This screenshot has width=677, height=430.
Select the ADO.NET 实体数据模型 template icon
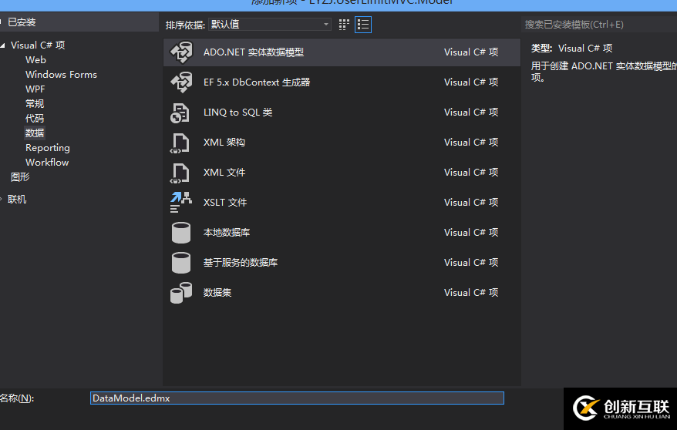181,52
